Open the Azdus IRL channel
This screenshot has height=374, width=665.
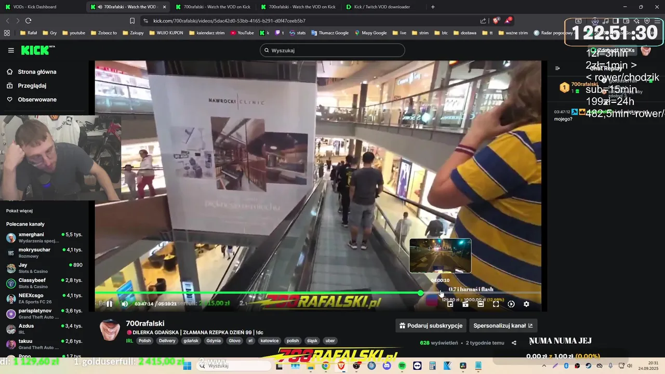(44, 329)
